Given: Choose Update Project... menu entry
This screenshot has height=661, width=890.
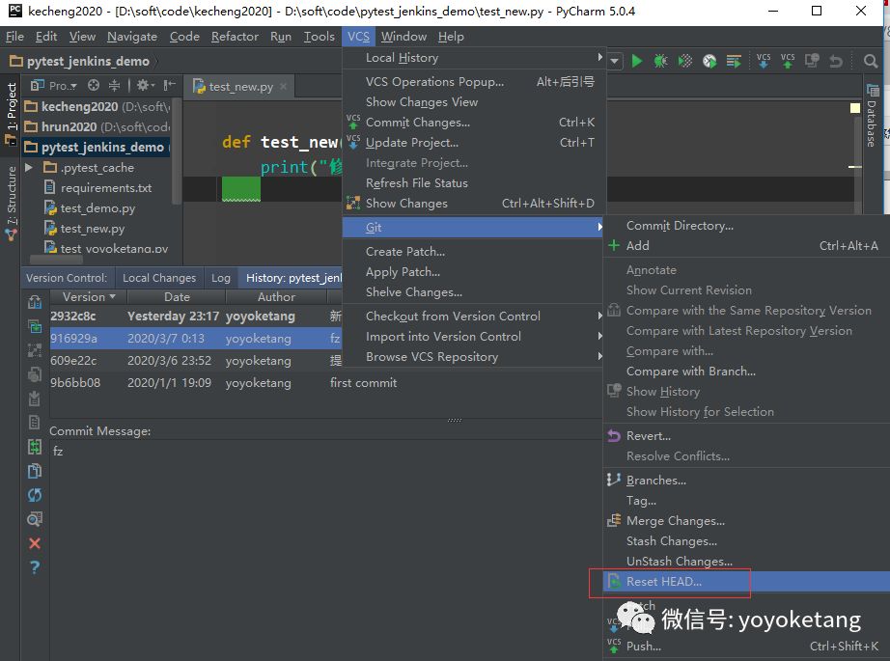Looking at the screenshot, I should pos(475,143).
